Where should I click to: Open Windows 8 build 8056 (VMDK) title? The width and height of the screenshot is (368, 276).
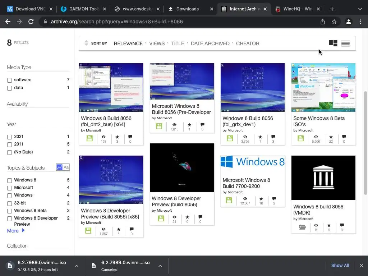pyautogui.click(x=318, y=210)
